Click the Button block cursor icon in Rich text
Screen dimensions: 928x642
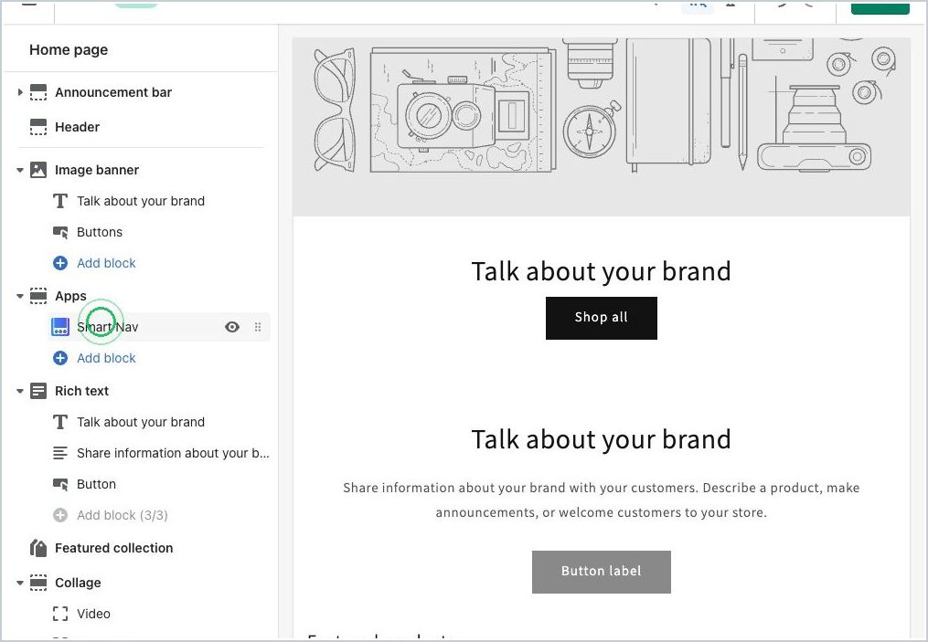pyautogui.click(x=60, y=485)
